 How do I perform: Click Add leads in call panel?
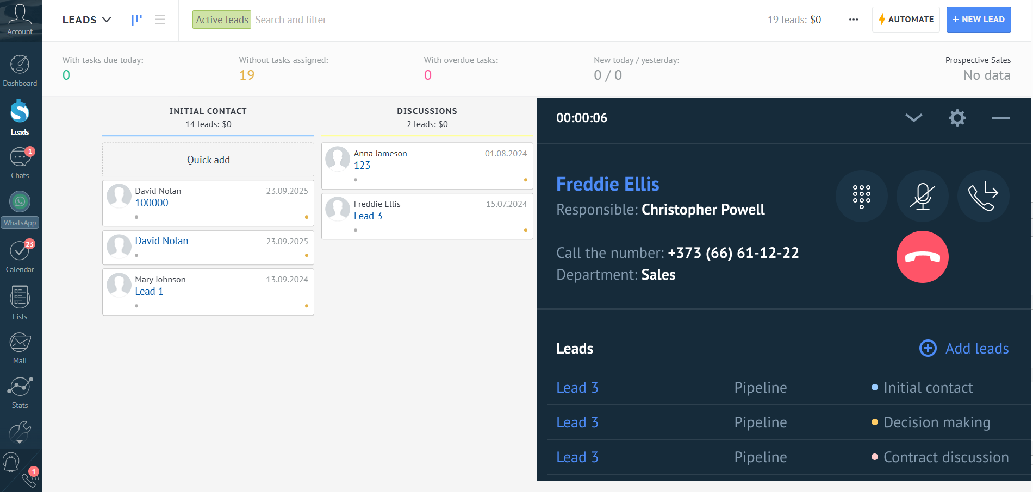pyautogui.click(x=964, y=348)
